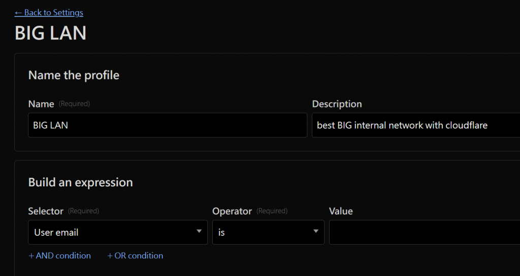Click the Build an expression heading
This screenshot has height=276, width=520.
point(80,182)
